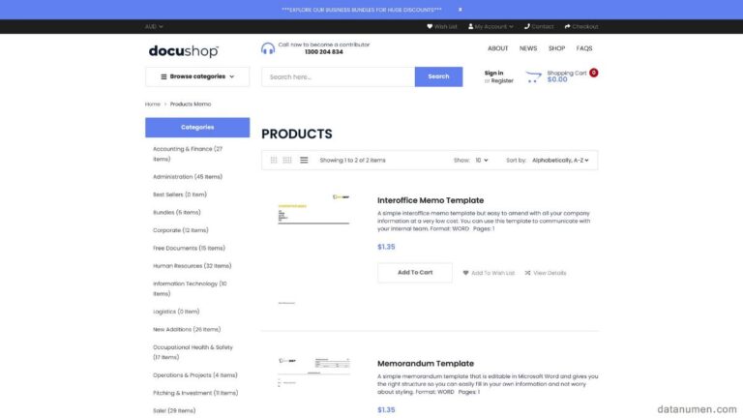Click the blue Search button
743x418 pixels.
pyautogui.click(x=438, y=76)
